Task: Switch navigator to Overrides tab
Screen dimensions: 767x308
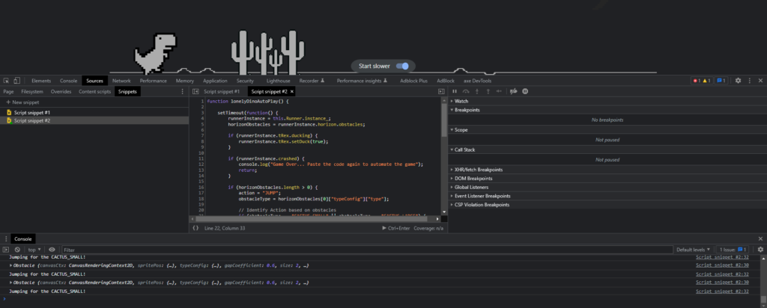Action: (x=61, y=91)
